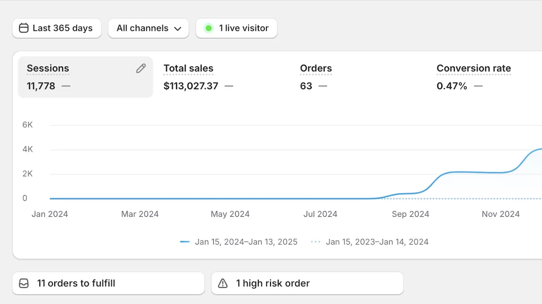542x304 pixels.
Task: Click the Sep 2024 axis label
Action: click(x=411, y=214)
